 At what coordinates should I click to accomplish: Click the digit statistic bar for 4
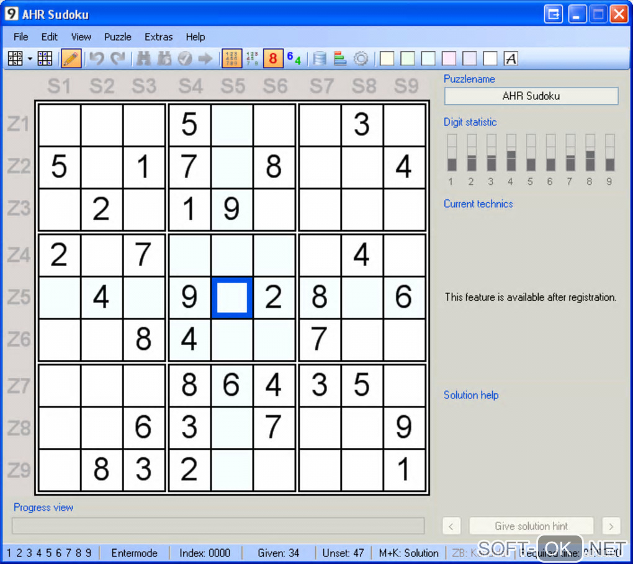511,153
